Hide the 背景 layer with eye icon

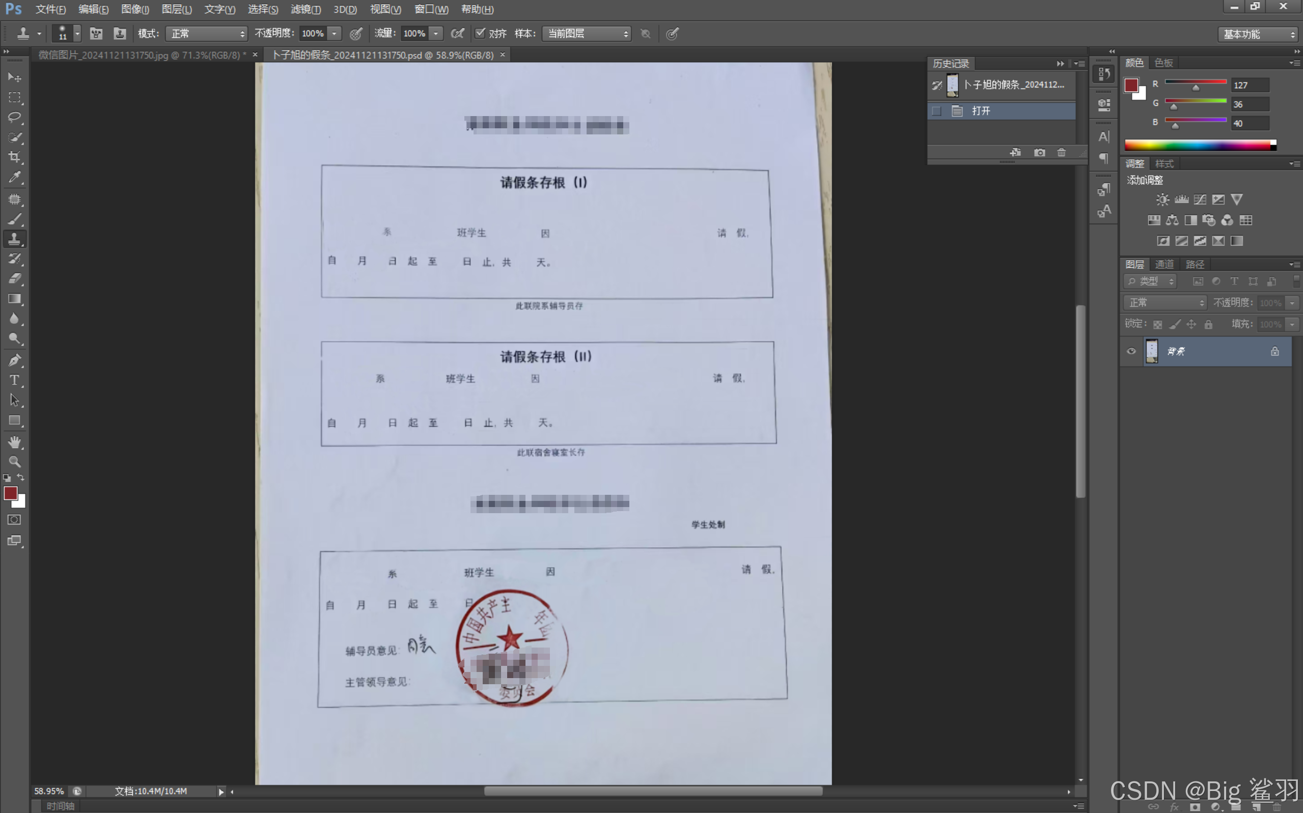1131,351
